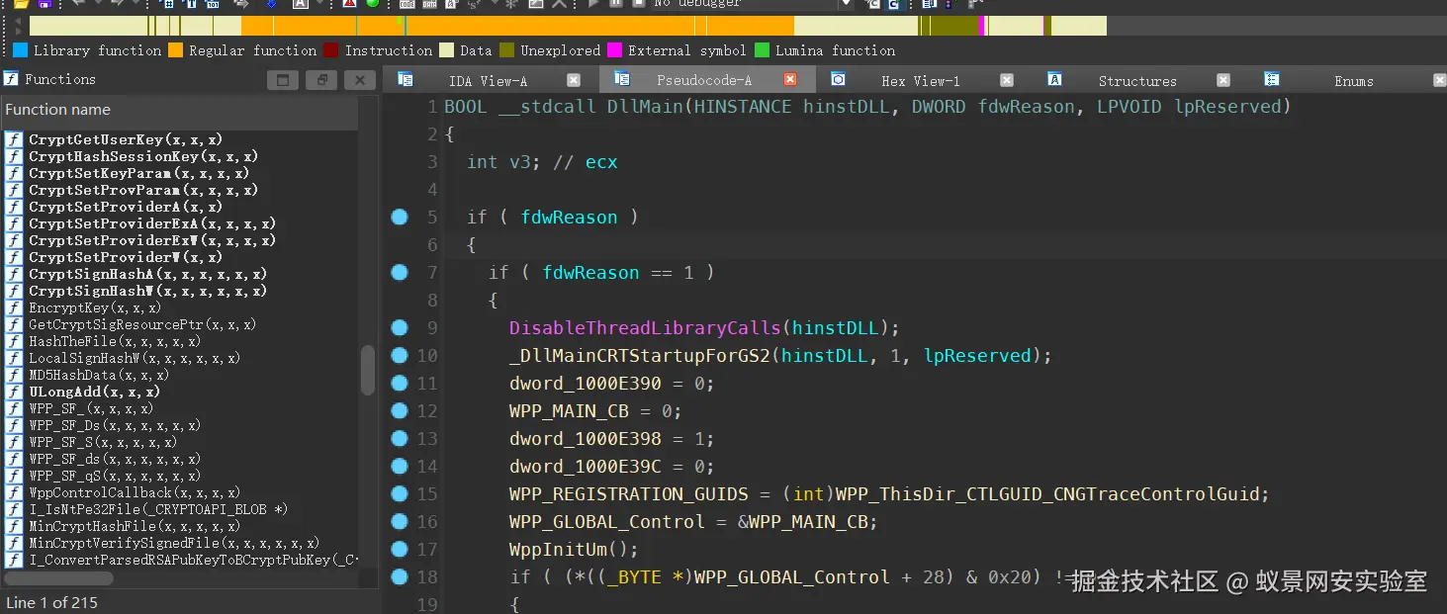Screen dimensions: 1447x614
Task: Click the Hex View-1 tab icon
Action: pyautogui.click(x=838, y=79)
